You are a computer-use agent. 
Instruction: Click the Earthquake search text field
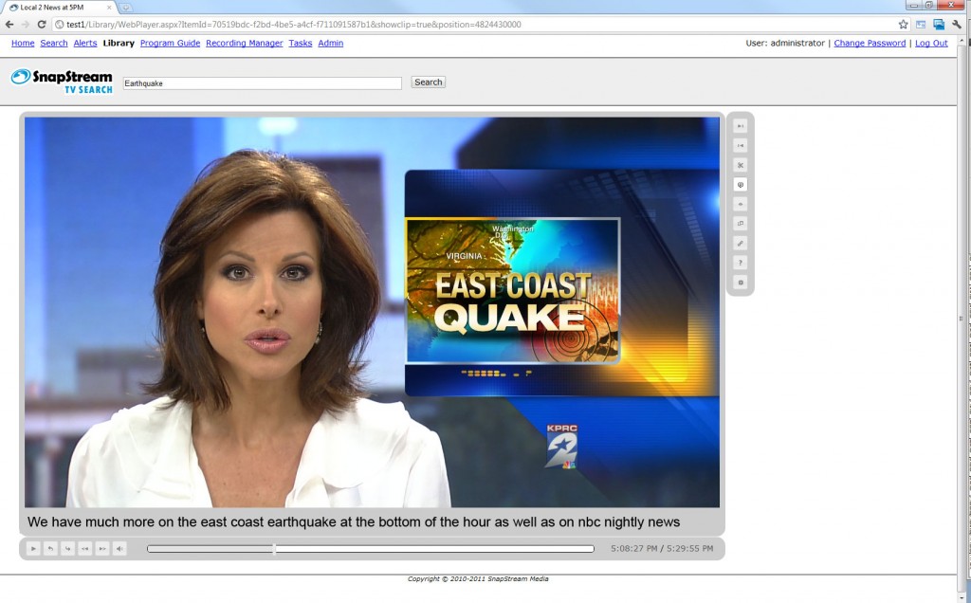pos(263,83)
